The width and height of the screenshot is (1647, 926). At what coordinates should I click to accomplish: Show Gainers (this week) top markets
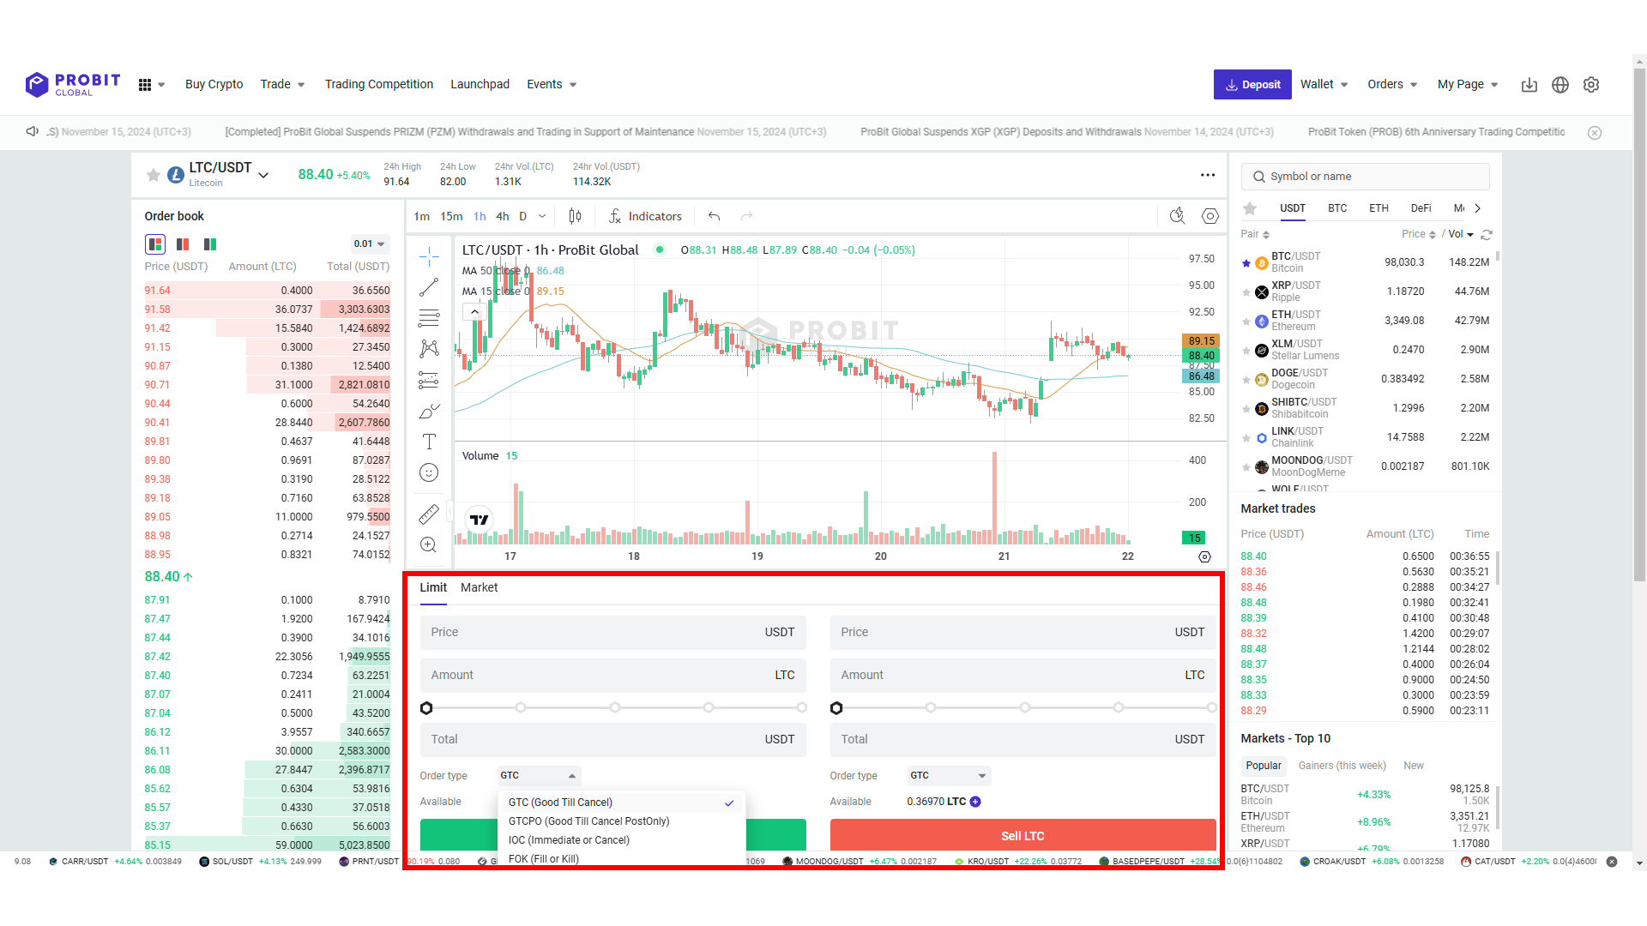pyautogui.click(x=1342, y=766)
